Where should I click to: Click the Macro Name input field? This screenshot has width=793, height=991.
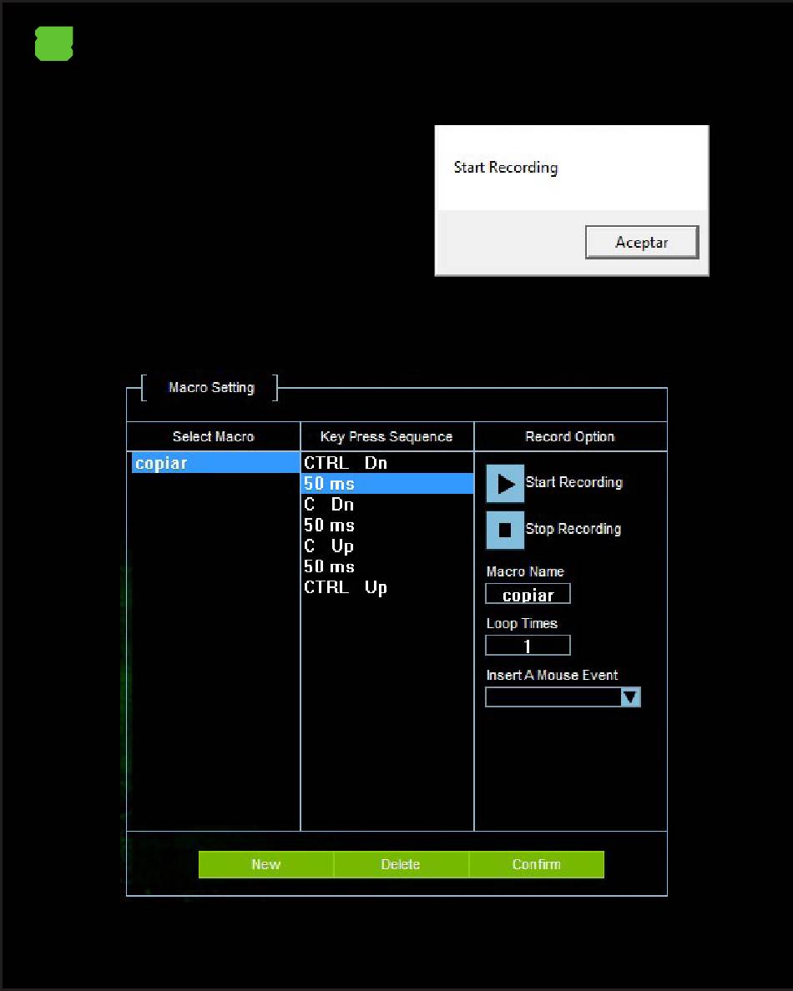pos(528,594)
